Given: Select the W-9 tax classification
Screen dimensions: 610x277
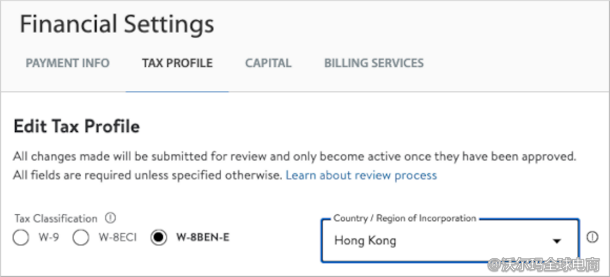Looking at the screenshot, I should [x=20, y=238].
